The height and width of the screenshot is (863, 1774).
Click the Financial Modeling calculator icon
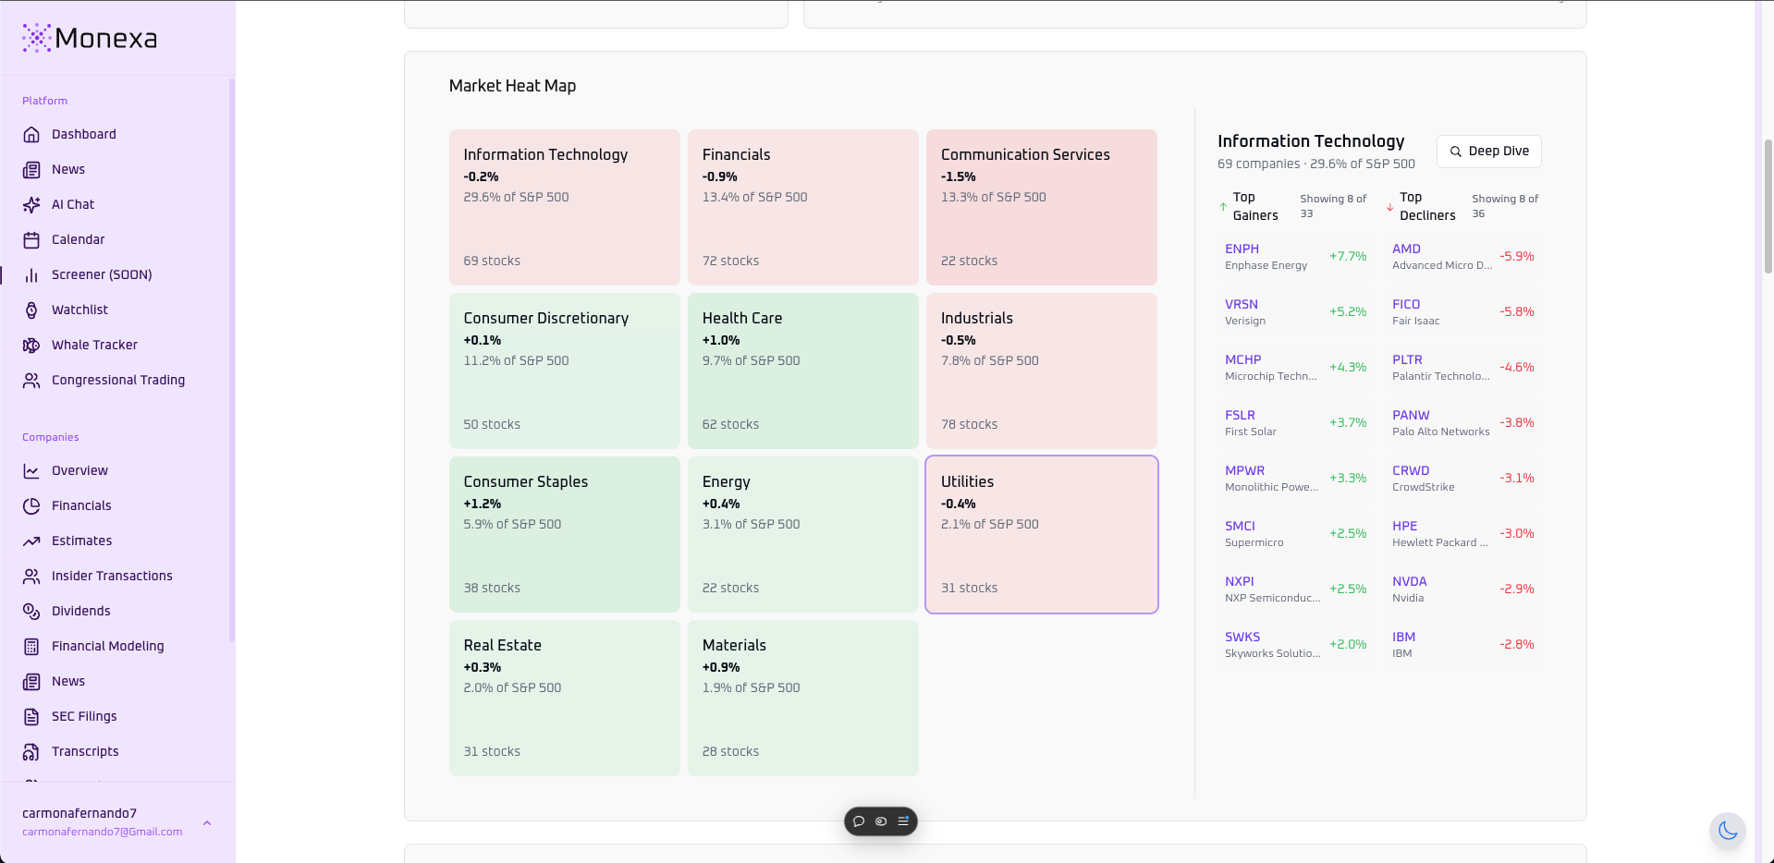click(31, 646)
